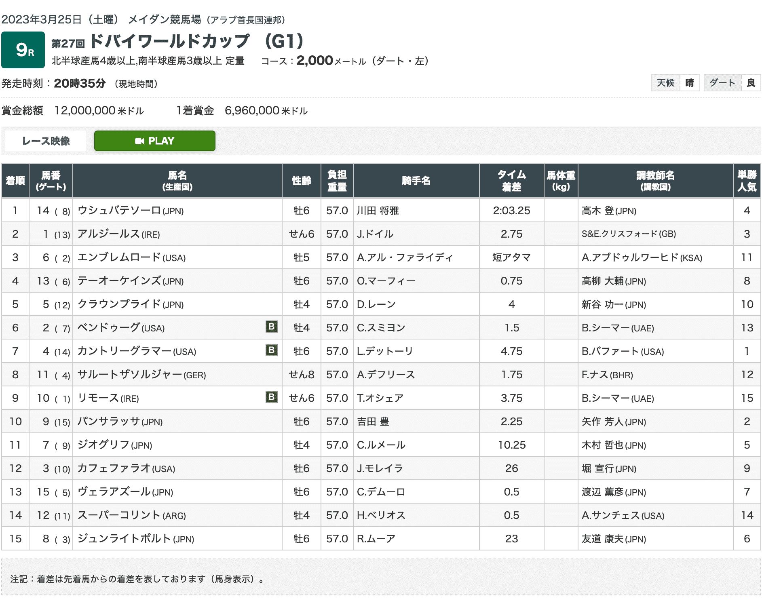Click the 馬番(ゲート) column header
The image size is (762, 603).
coord(51,181)
